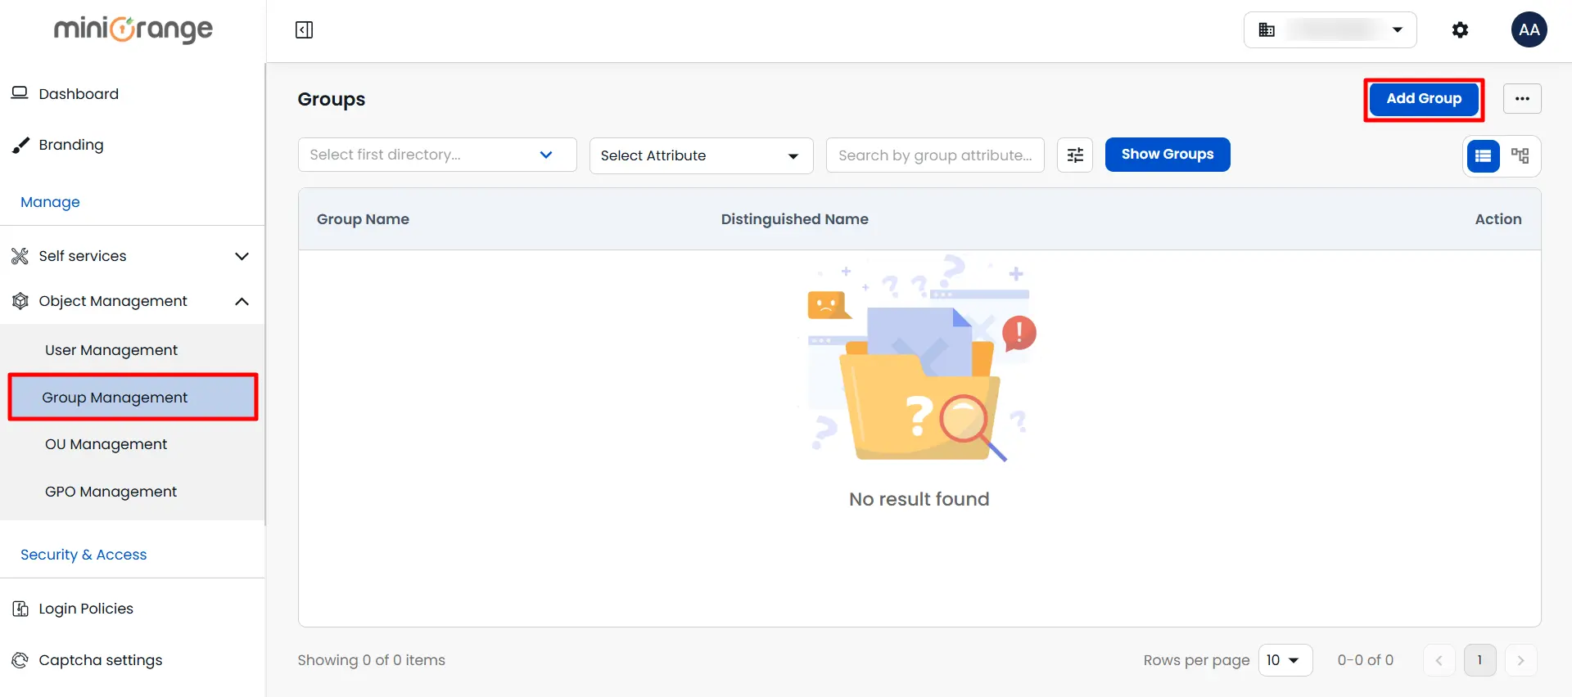Click the miniOrange logo
The image size is (1572, 697).
[133, 29]
